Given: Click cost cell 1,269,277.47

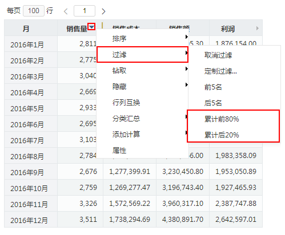Looking at the screenshot, I should tap(130, 188).
